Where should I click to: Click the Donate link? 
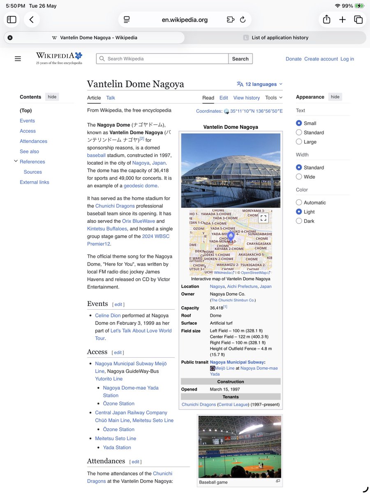point(294,59)
